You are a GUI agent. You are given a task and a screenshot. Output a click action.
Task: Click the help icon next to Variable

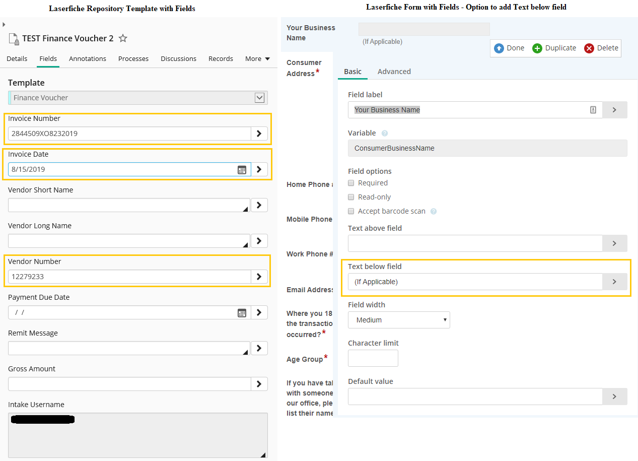point(385,134)
